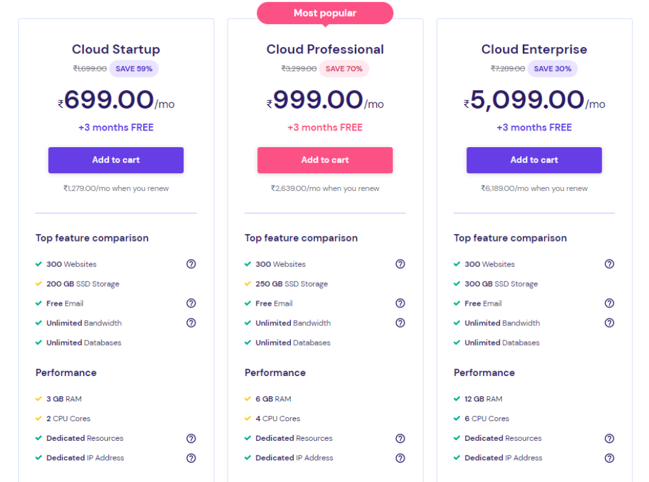Click the SAVE 70% discount badge
Screen dimensions: 649x482
(344, 68)
